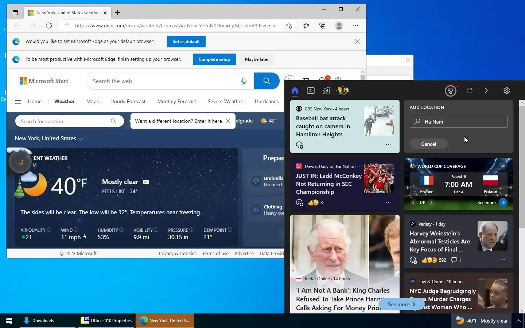
Task: Open the Edge Favorites list icon
Action: [306, 26]
